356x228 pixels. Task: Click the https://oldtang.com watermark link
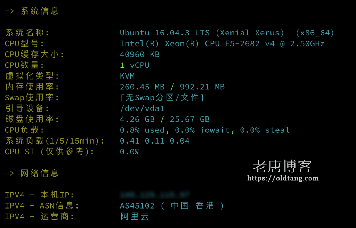[283, 178]
